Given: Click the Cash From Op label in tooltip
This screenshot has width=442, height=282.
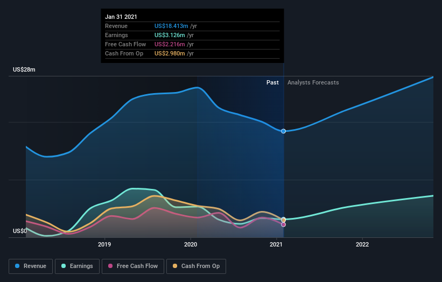Looking at the screenshot, I should [124, 53].
